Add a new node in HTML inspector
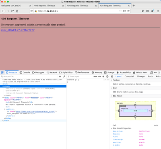The image size is (161, 149). (x=60, y=76)
